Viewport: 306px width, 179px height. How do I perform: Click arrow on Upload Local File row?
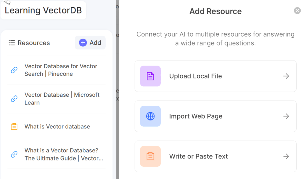pyautogui.click(x=286, y=76)
